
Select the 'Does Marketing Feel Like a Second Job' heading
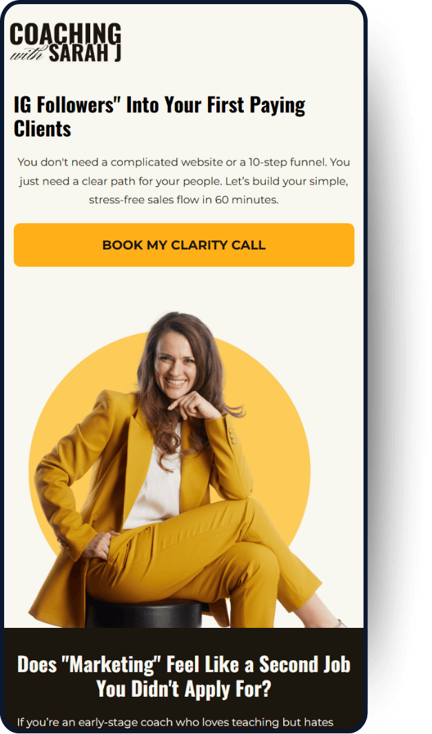(x=184, y=676)
